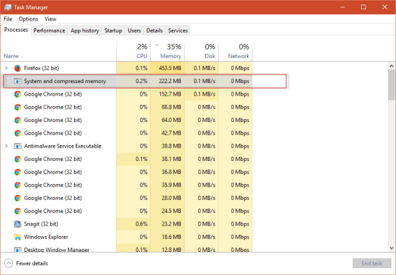Click Chrome icon in 152.7 MB row

pyautogui.click(x=17, y=94)
